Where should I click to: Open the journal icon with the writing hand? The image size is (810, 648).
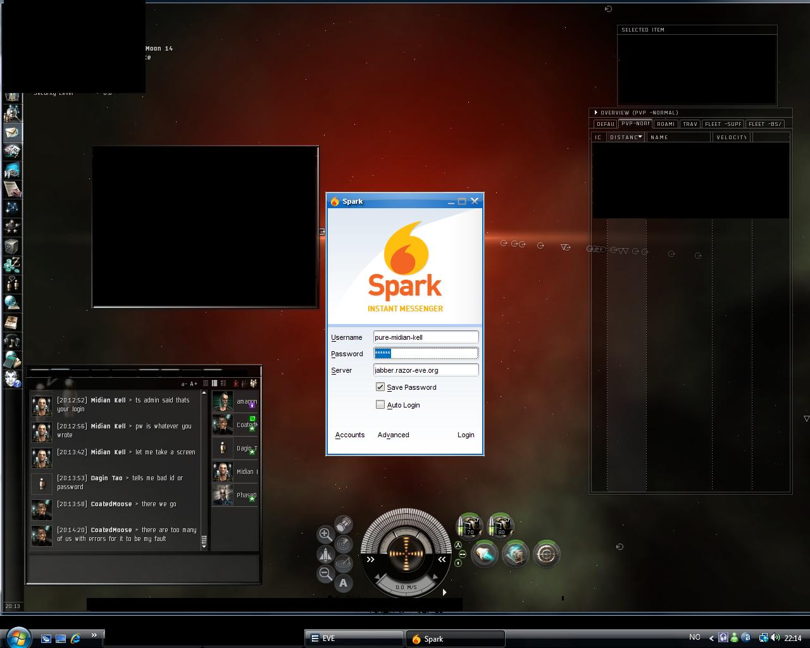(12, 189)
